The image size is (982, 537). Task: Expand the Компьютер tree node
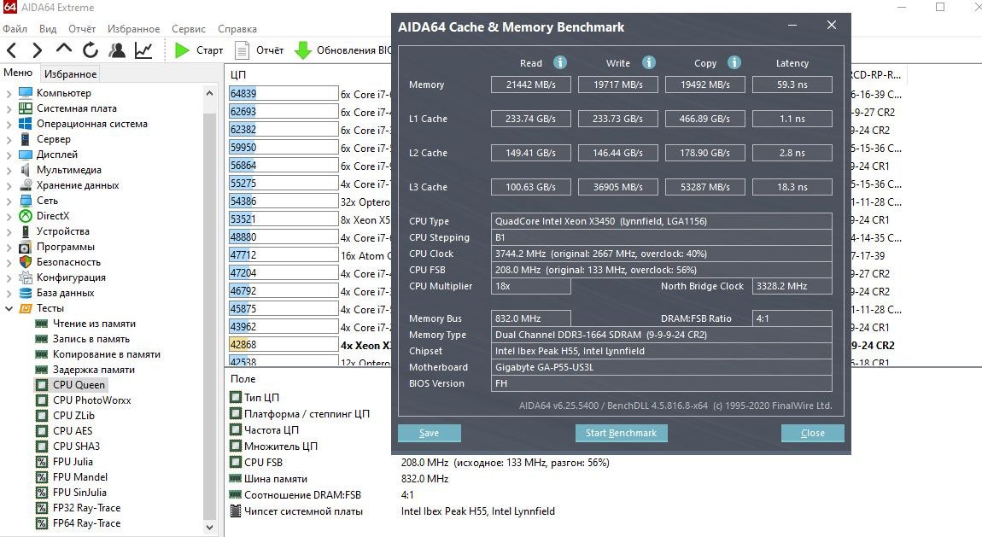click(9, 92)
